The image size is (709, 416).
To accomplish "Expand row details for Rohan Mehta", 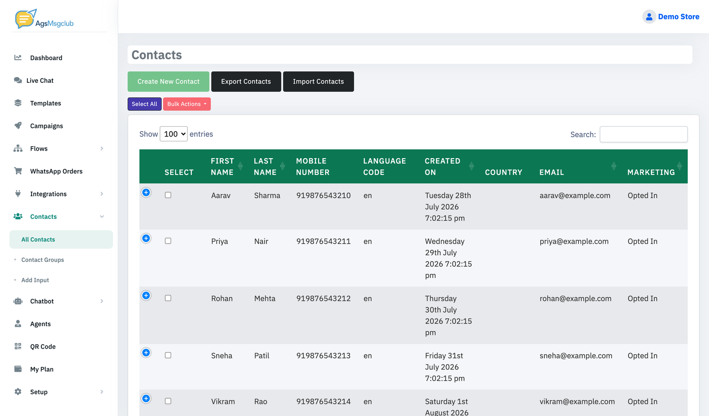I will click(146, 295).
